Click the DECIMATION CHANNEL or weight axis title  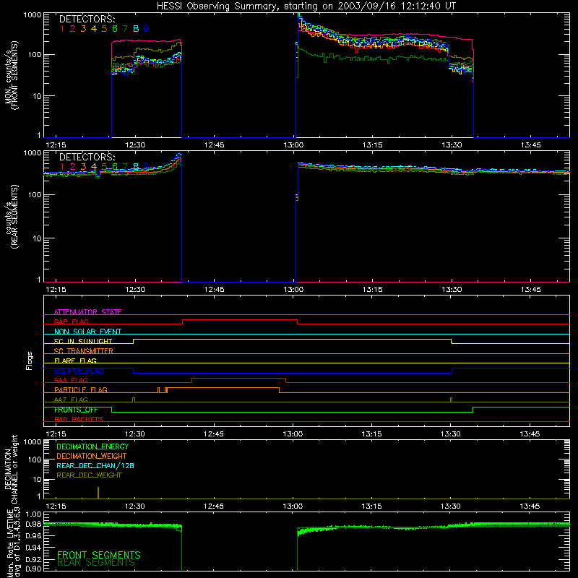pyautogui.click(x=12, y=469)
